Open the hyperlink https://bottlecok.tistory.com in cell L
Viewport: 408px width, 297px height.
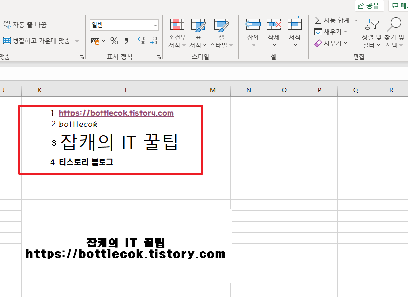[x=116, y=113]
